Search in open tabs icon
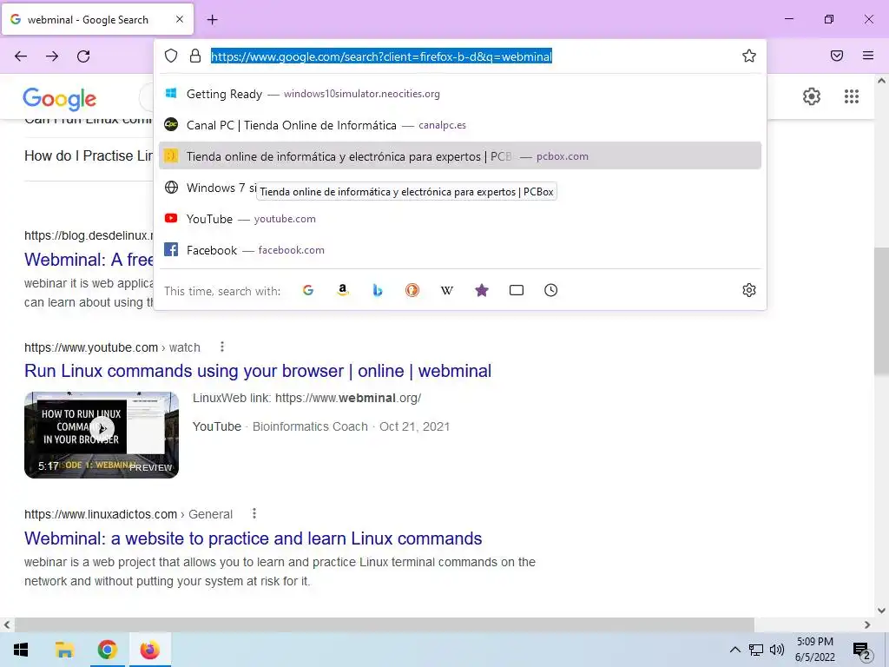 (517, 290)
